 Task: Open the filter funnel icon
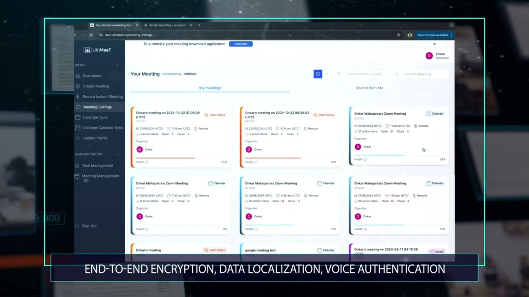(x=338, y=74)
